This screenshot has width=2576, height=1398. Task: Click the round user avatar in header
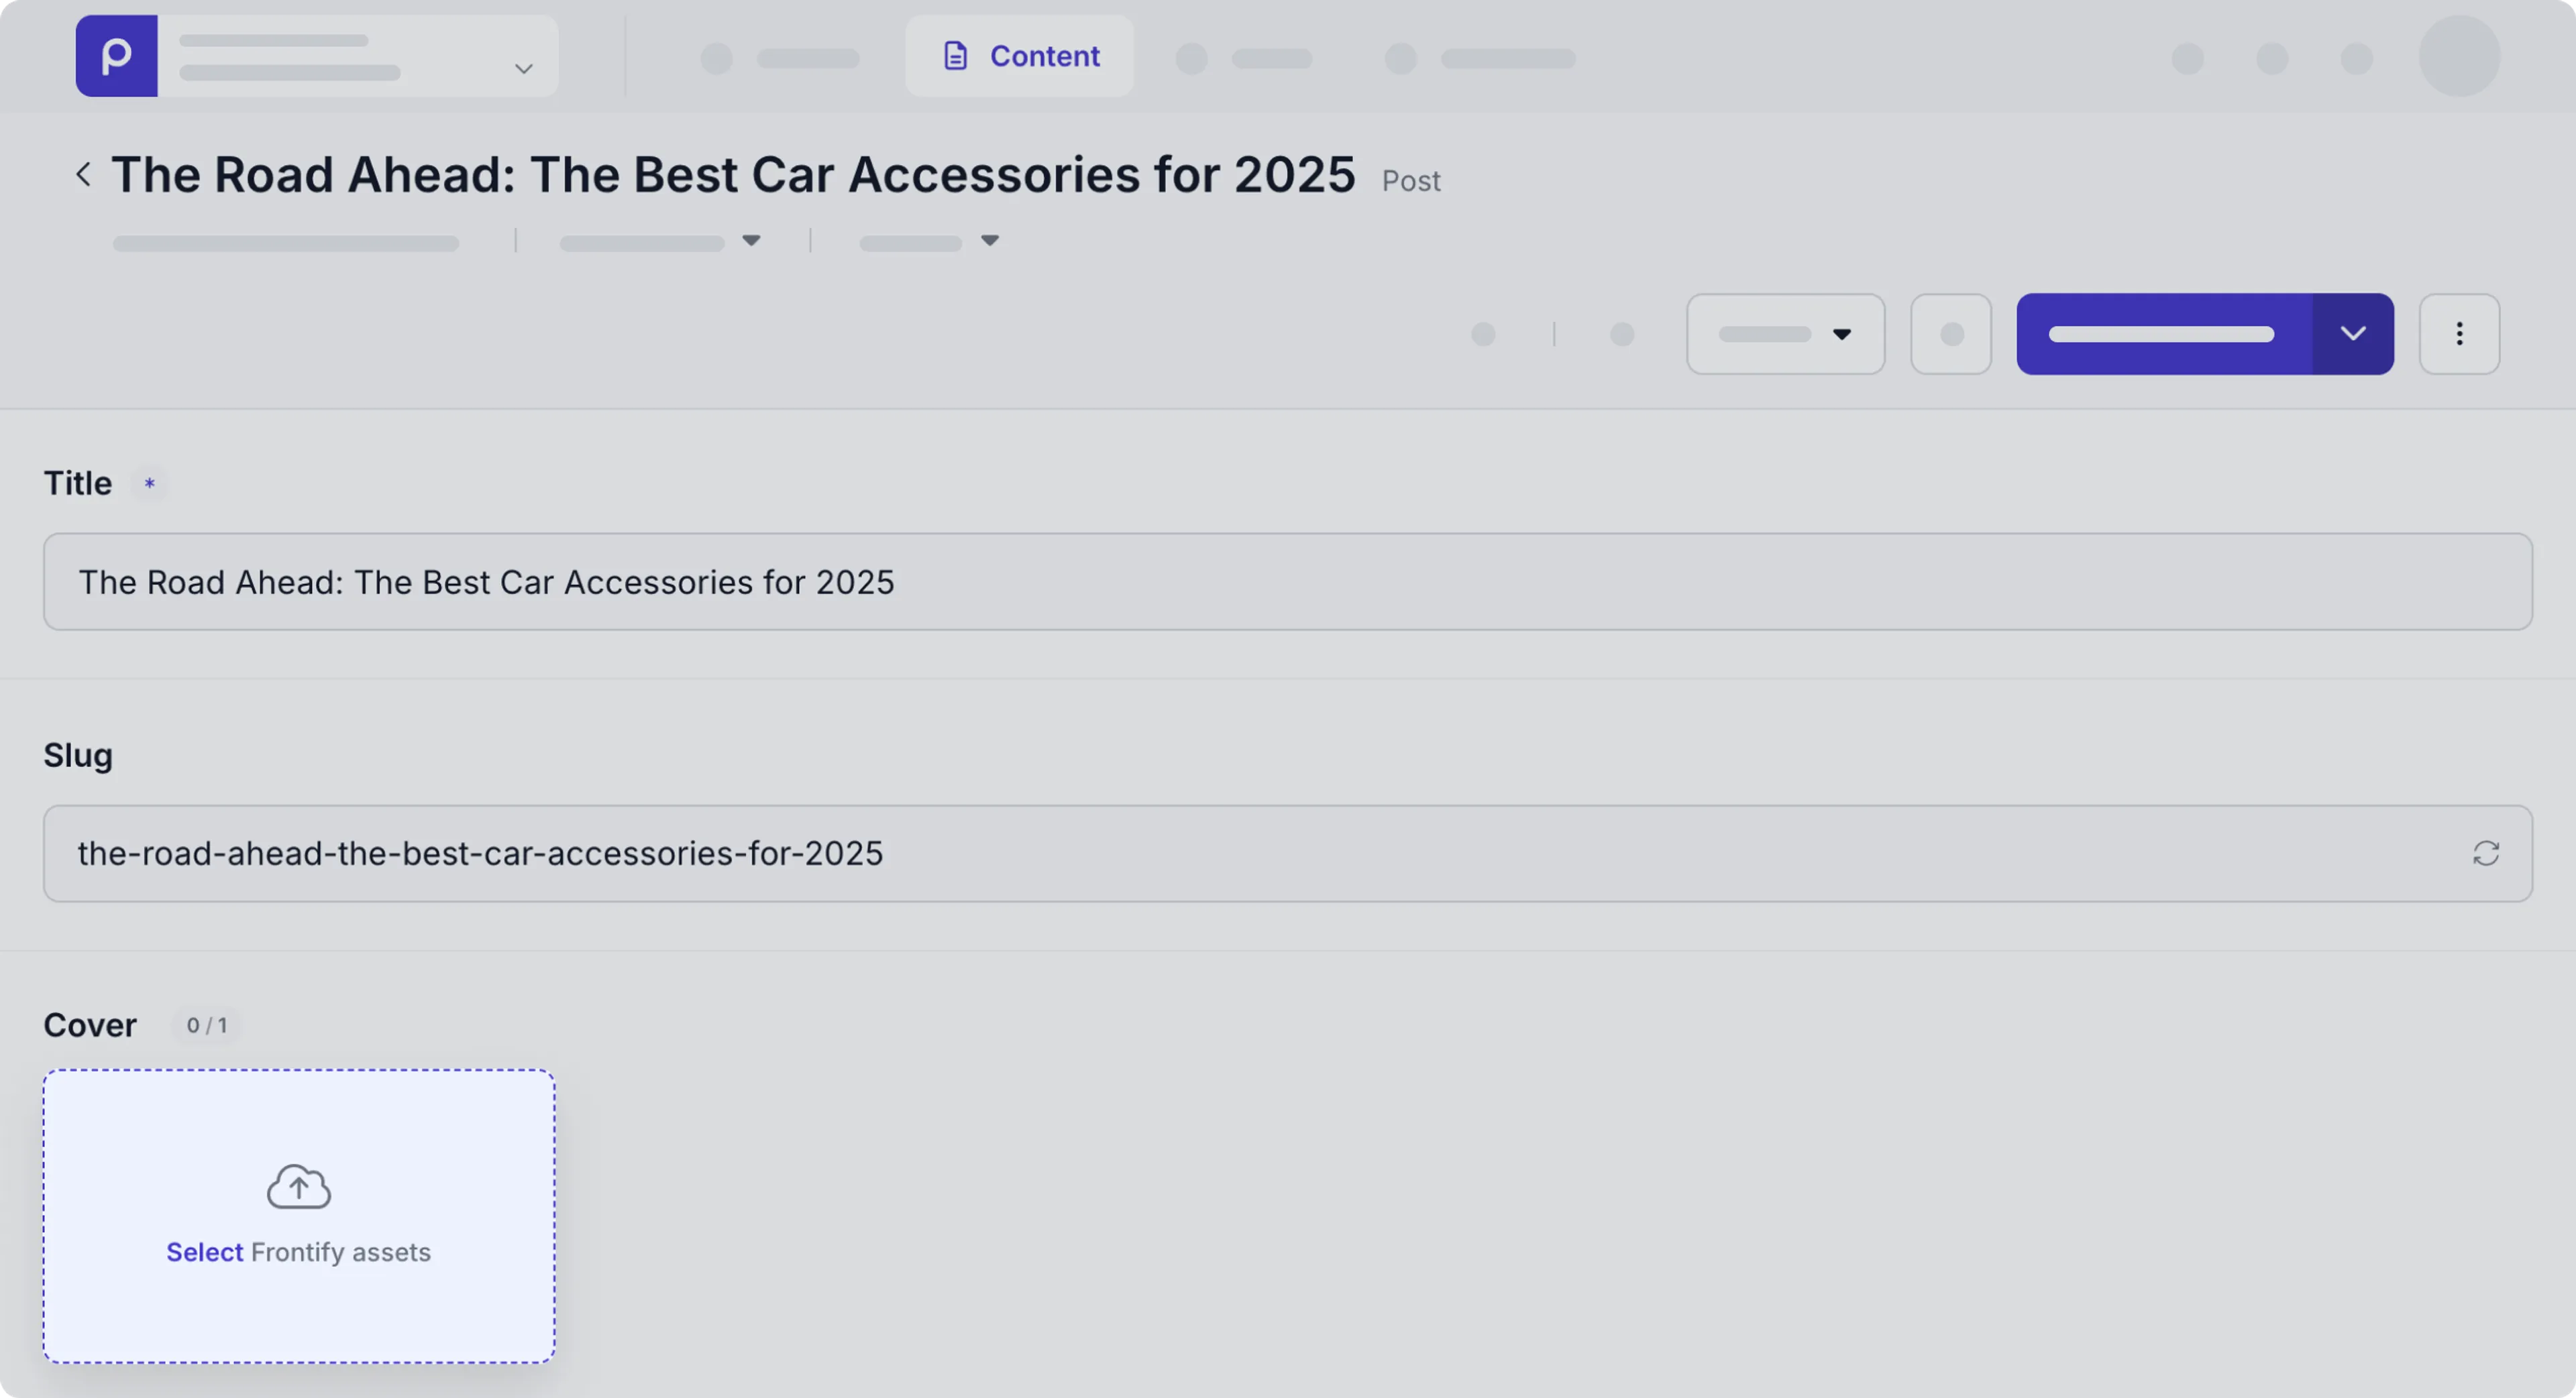click(x=2459, y=56)
